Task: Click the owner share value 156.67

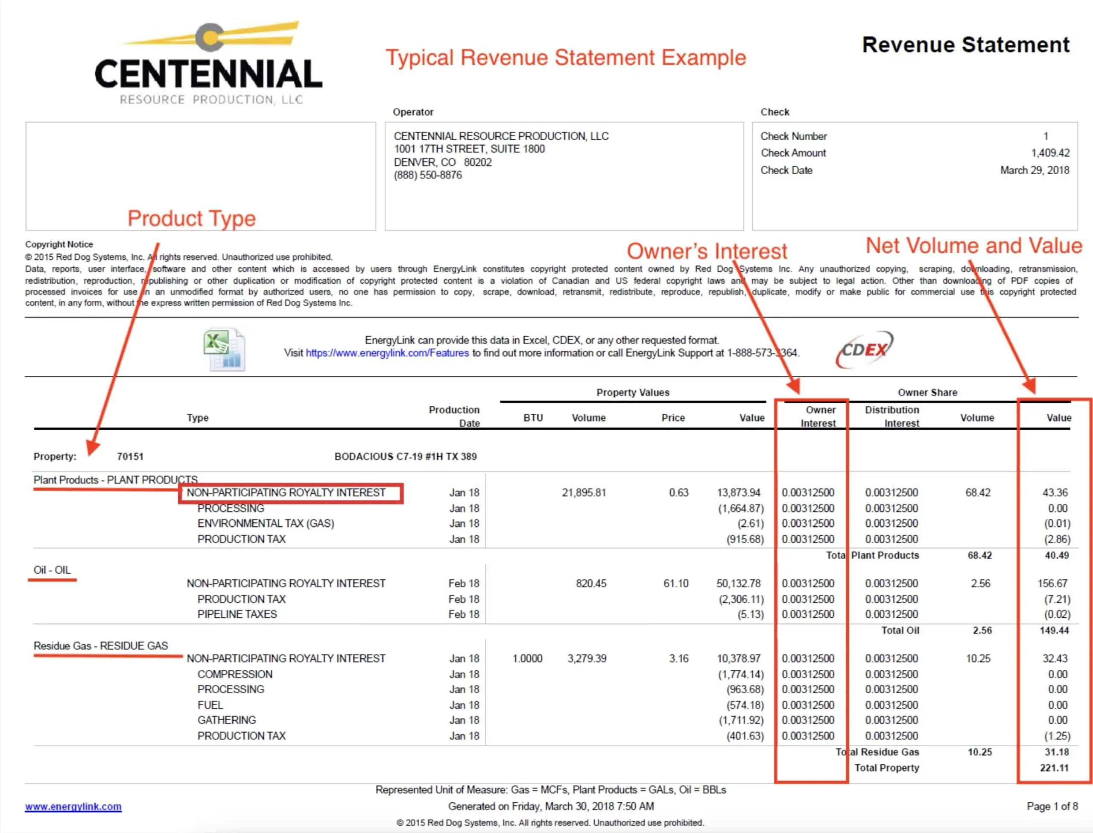Action: [1052, 583]
